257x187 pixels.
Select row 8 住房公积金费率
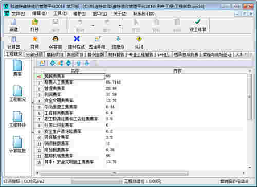pos(140,125)
